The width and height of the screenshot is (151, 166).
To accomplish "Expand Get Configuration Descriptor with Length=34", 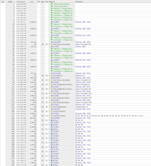I will (x=50, y=89).
